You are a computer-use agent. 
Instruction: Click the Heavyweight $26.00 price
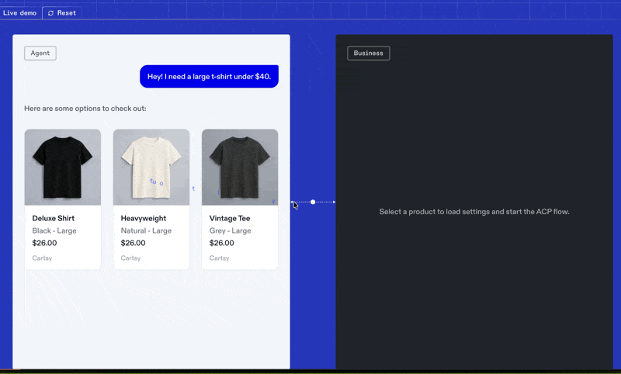click(133, 243)
